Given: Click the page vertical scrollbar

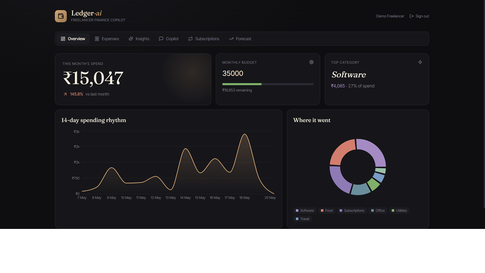Looking at the screenshot, I should click(x=484, y=104).
